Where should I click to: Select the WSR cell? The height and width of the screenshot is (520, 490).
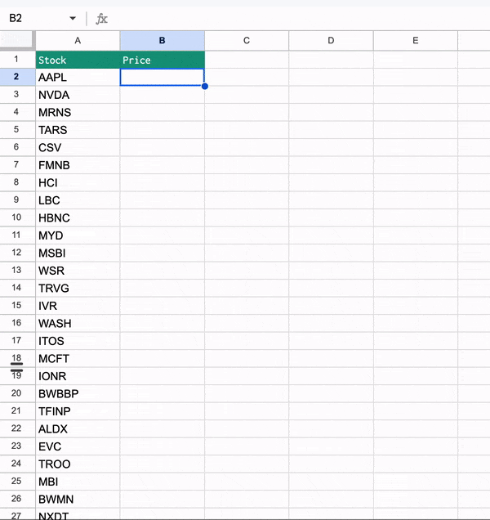coord(78,271)
